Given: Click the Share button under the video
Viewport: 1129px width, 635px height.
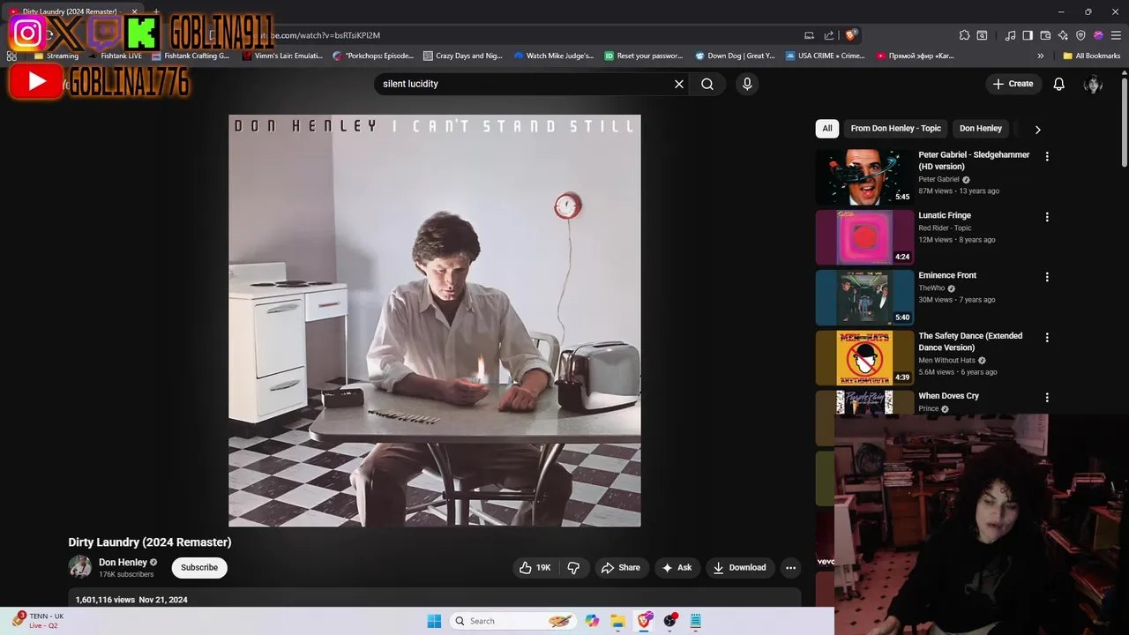Looking at the screenshot, I should (621, 568).
